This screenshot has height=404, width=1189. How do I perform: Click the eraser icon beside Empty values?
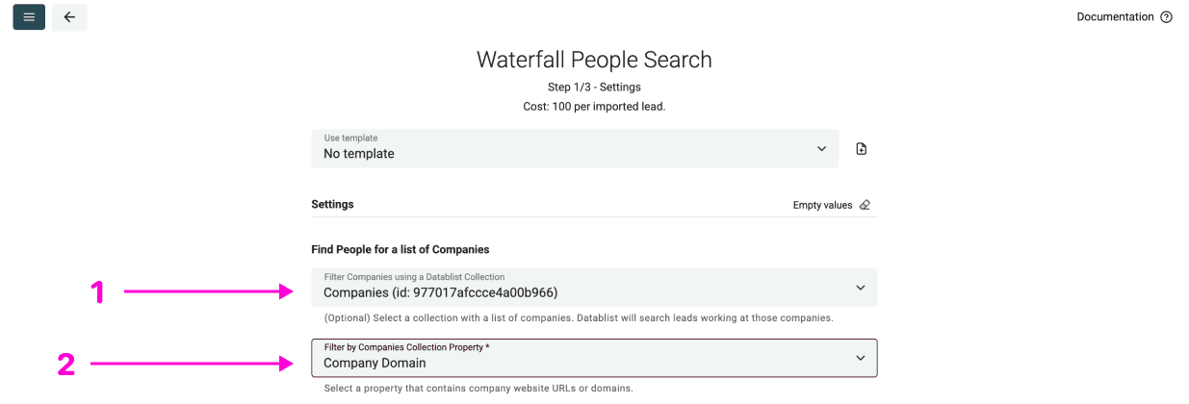coord(865,205)
